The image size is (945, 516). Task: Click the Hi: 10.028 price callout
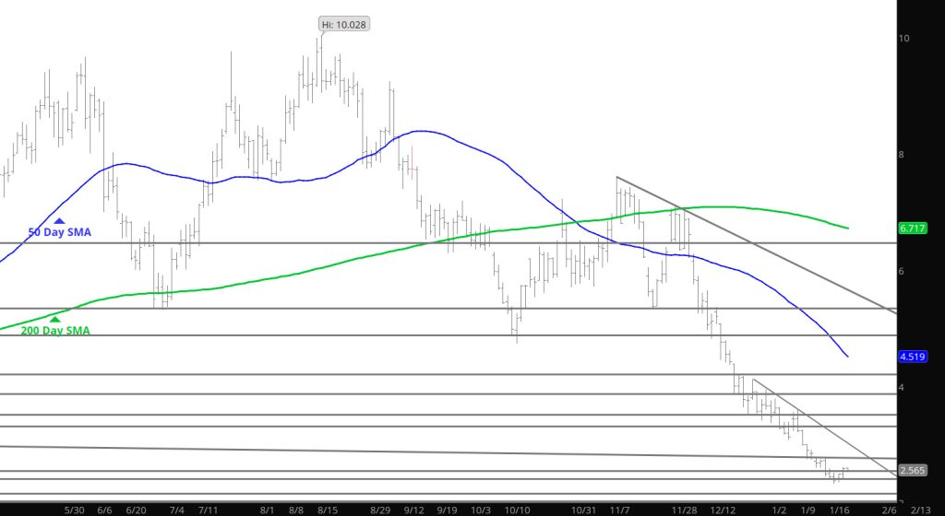[x=344, y=24]
